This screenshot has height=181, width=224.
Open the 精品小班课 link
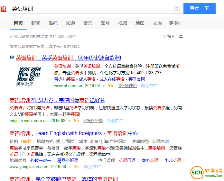click(x=68, y=160)
